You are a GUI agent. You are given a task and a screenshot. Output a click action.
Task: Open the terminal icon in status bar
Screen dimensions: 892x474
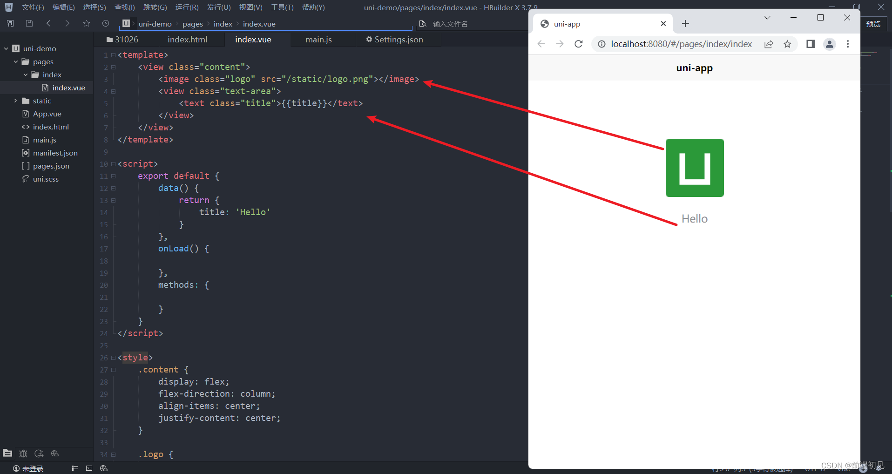pyautogui.click(x=89, y=468)
